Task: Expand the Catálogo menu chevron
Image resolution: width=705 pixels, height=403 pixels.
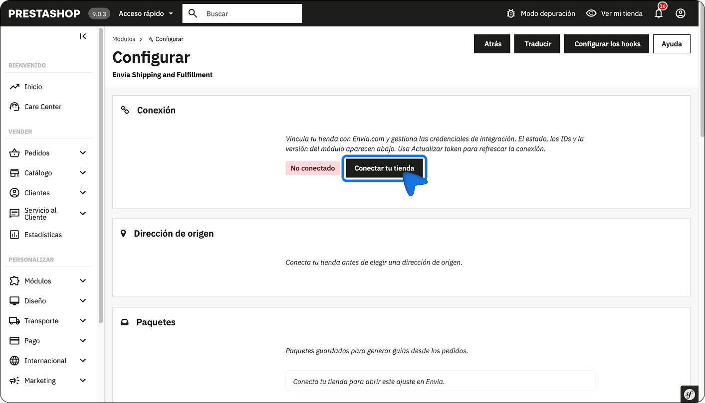Action: click(x=83, y=173)
